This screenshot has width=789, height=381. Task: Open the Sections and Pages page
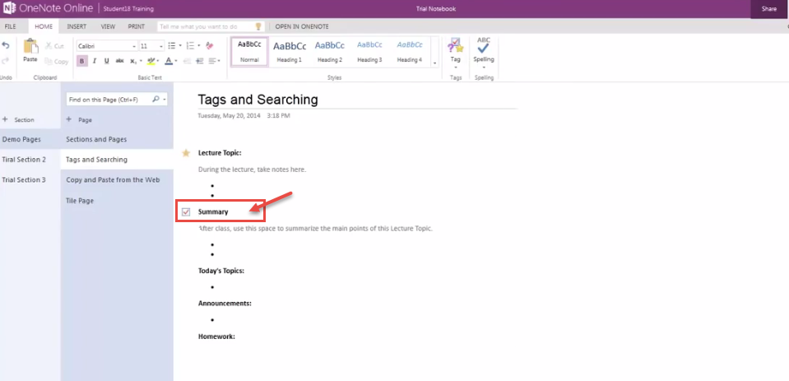(118, 139)
